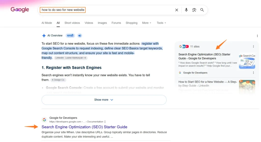Open AI Overview three-dot options menu

257,36
